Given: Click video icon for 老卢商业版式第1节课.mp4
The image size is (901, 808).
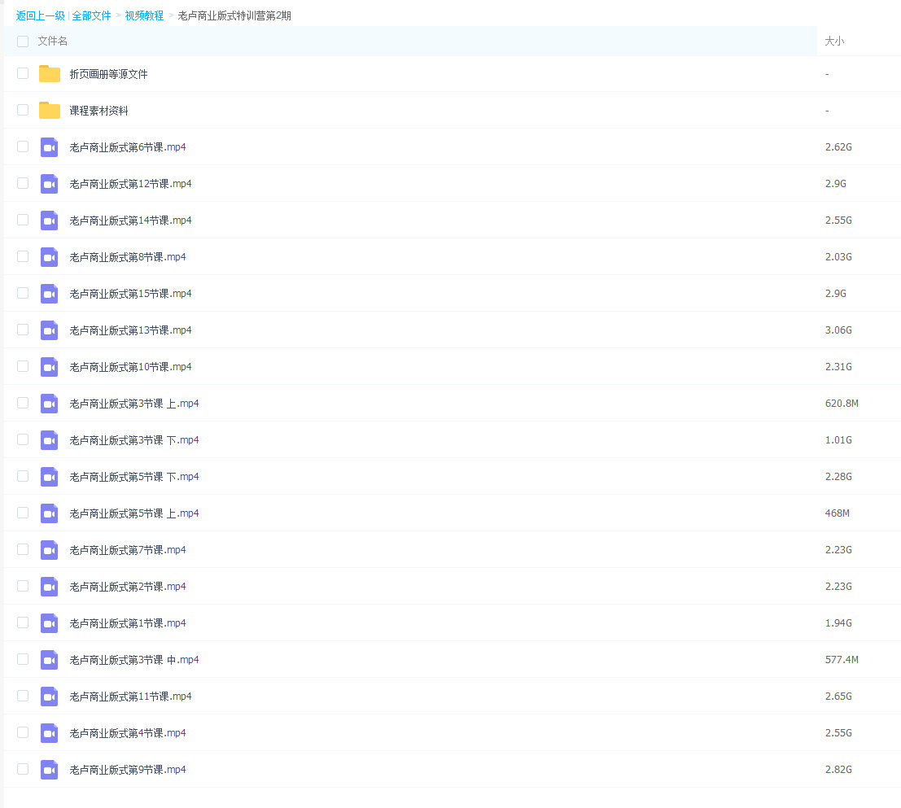Looking at the screenshot, I should pos(50,623).
